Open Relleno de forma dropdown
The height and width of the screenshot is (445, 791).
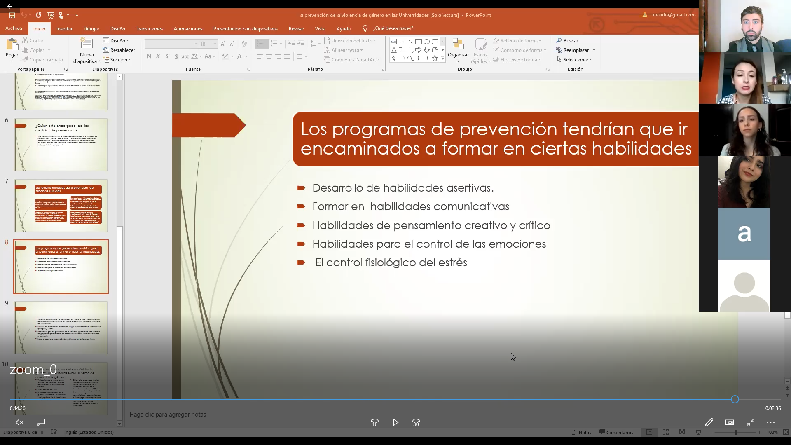tap(517, 41)
